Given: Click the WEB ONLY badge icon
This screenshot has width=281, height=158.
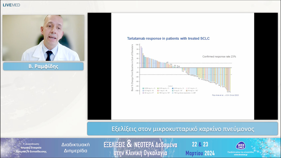Looking at the screenshot, I should (x=241, y=146).
